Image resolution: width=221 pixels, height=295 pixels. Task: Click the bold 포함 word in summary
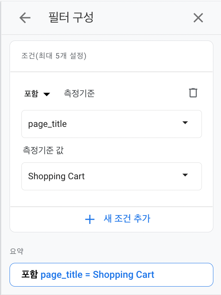[x=30, y=274]
